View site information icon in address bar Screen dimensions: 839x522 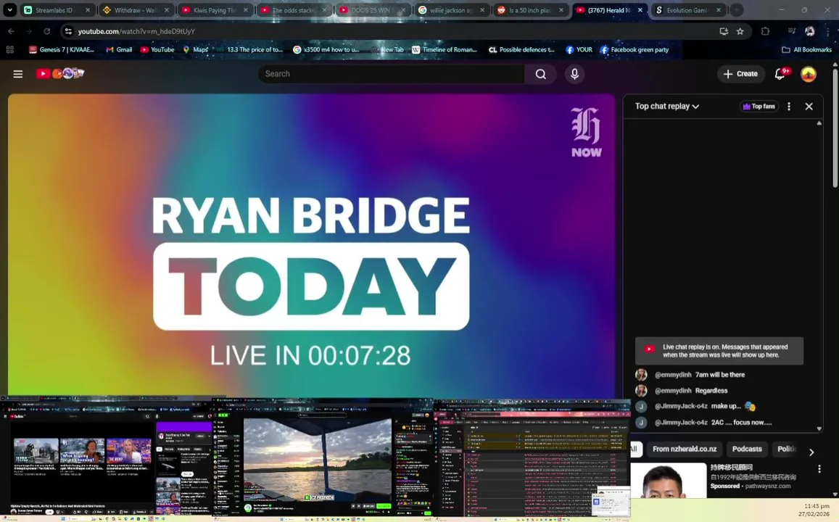pyautogui.click(x=68, y=32)
